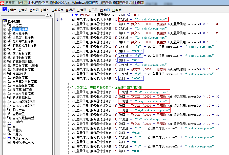
Task: Expand the 窗口程序集 tree node
Action: (x=5, y=29)
